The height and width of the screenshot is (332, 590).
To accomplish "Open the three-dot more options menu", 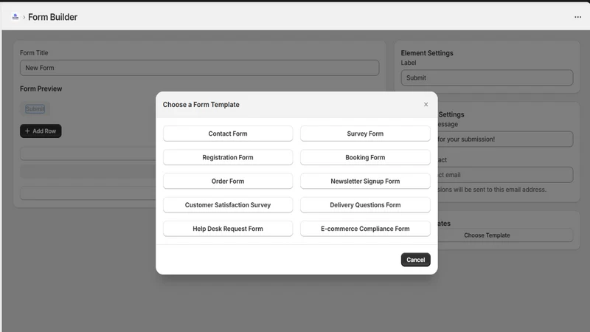I will click(x=577, y=17).
